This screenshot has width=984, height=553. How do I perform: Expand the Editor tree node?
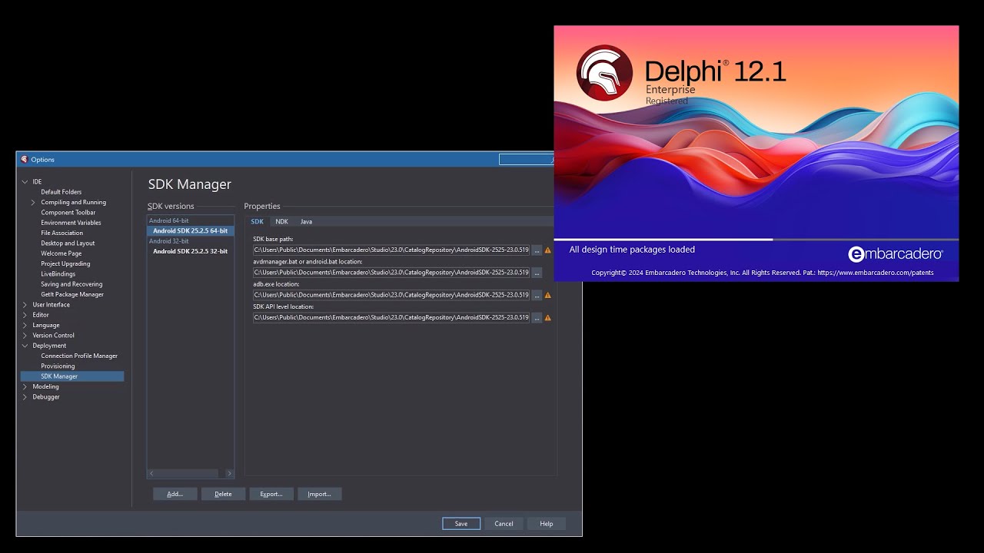click(25, 315)
